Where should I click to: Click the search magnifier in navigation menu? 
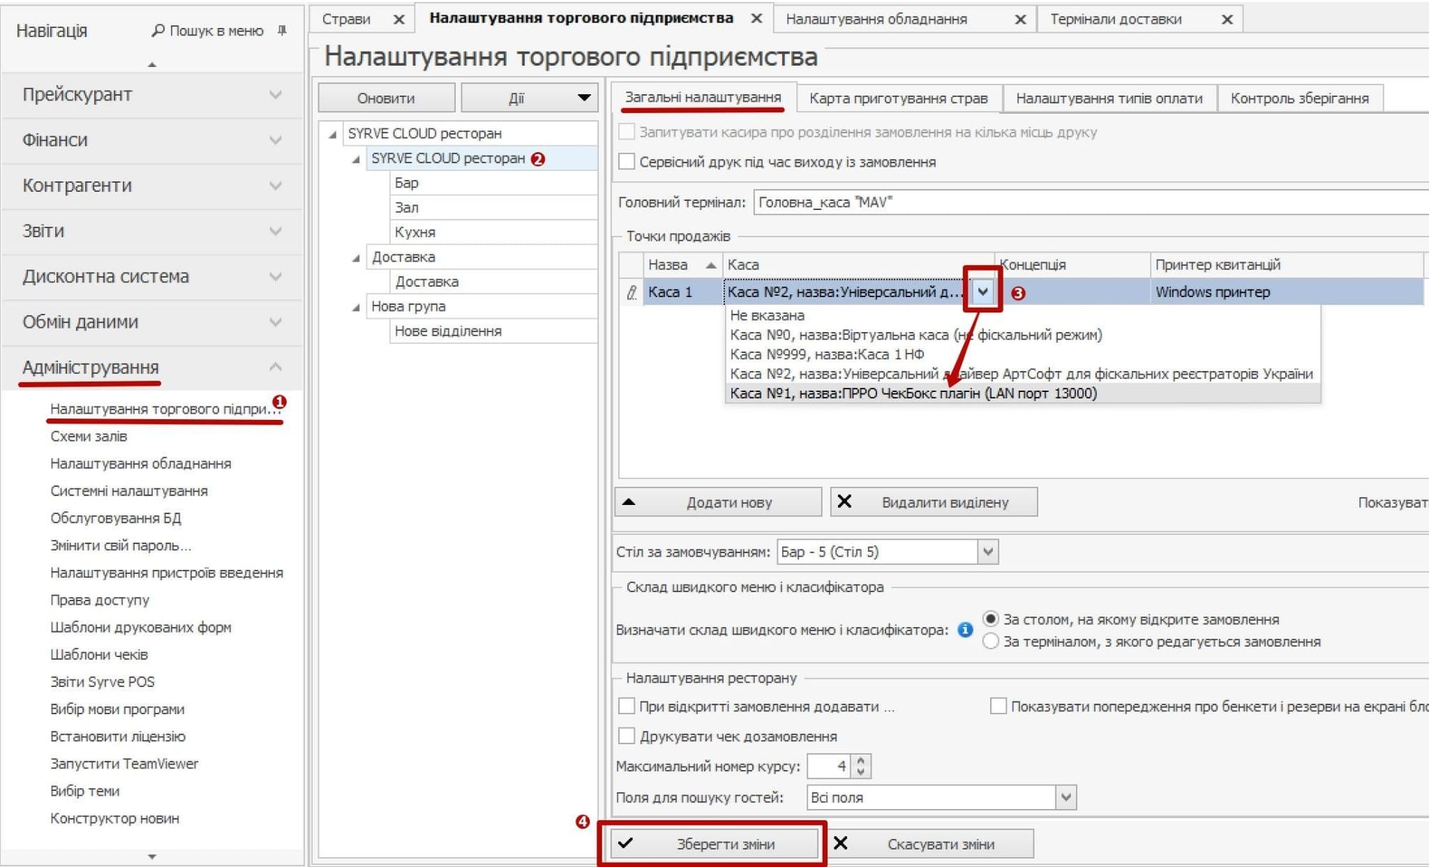[x=159, y=31]
